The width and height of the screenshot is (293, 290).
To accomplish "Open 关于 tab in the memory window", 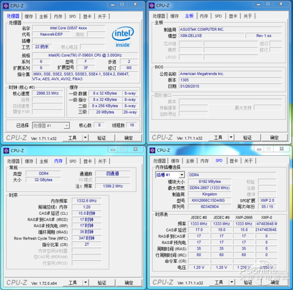I will click(102, 161).
